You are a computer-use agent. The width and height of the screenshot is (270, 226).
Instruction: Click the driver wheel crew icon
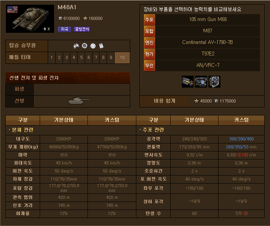93,46
